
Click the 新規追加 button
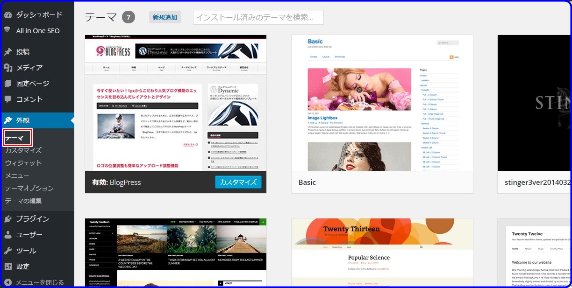(x=165, y=17)
